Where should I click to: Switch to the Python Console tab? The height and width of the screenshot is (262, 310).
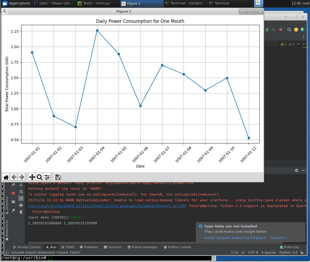tap(177, 247)
